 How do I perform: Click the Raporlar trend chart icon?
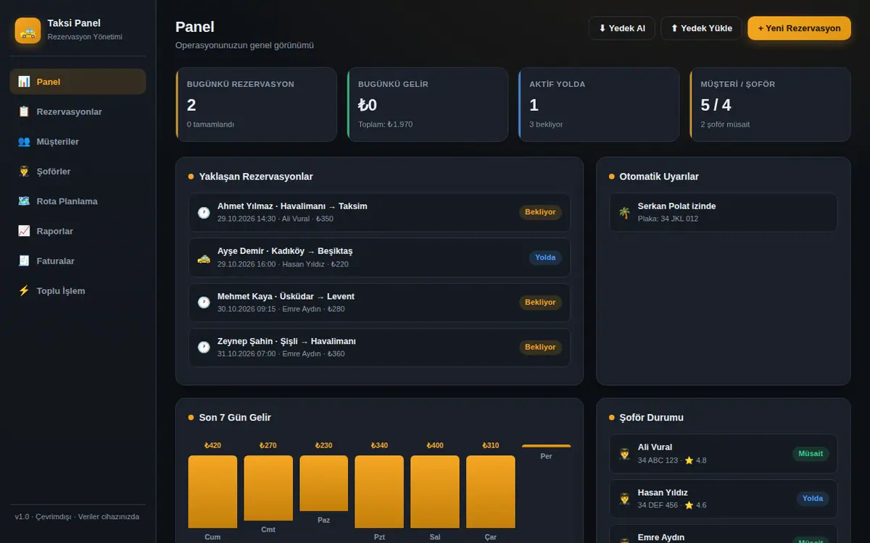[24, 231]
